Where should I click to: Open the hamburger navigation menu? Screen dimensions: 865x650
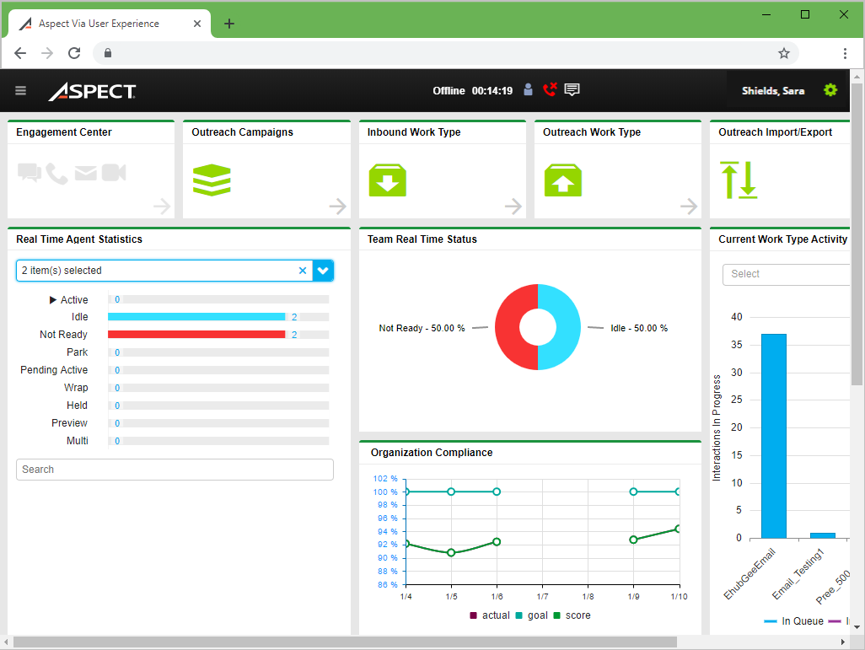(21, 91)
